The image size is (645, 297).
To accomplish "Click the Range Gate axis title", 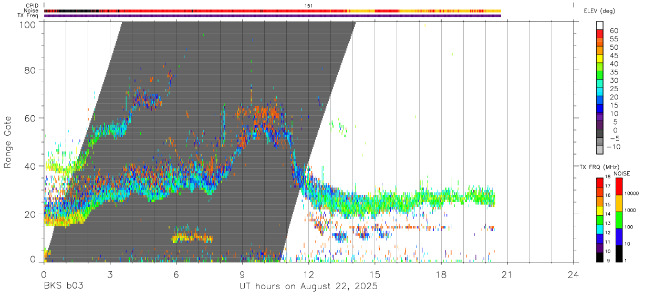I will point(8,142).
